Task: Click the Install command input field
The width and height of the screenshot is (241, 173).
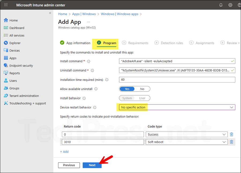Action: point(177,61)
